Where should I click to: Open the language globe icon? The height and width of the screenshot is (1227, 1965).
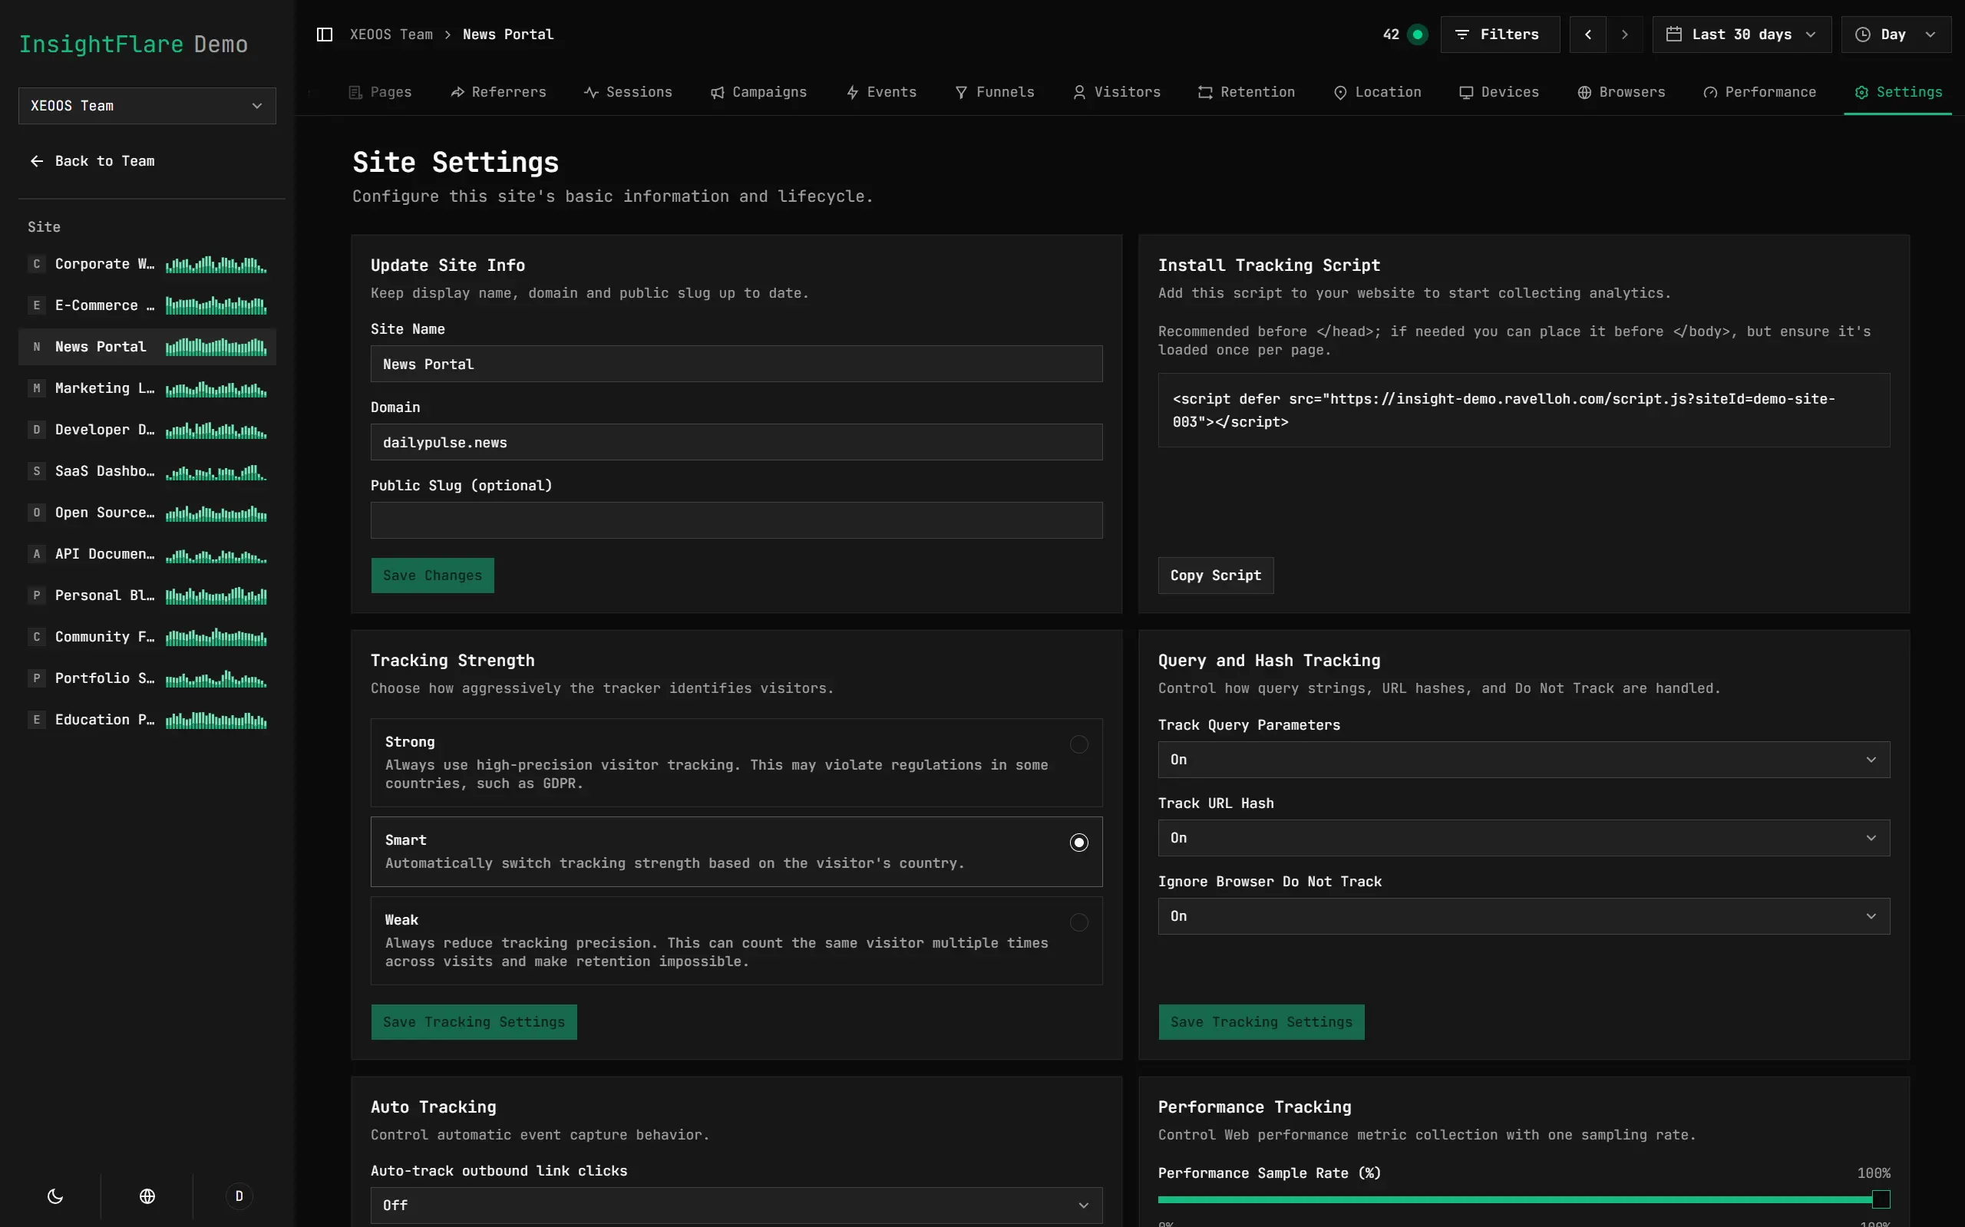(x=147, y=1196)
